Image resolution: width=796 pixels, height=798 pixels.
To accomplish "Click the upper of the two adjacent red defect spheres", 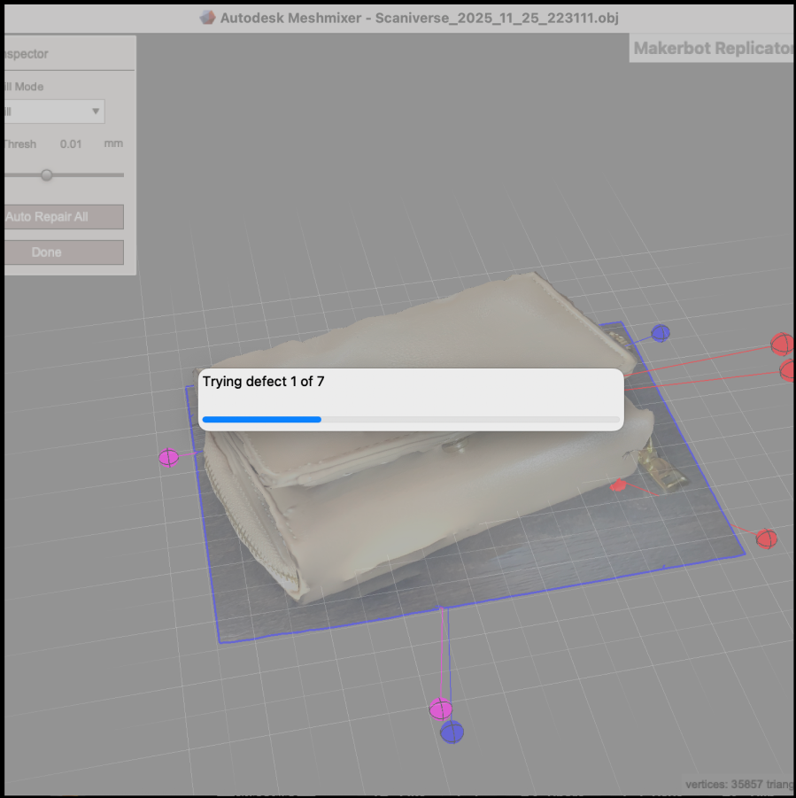I will click(x=781, y=344).
